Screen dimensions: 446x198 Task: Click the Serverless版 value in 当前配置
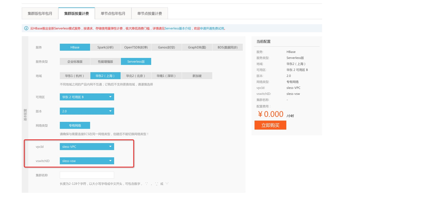pos(295,58)
